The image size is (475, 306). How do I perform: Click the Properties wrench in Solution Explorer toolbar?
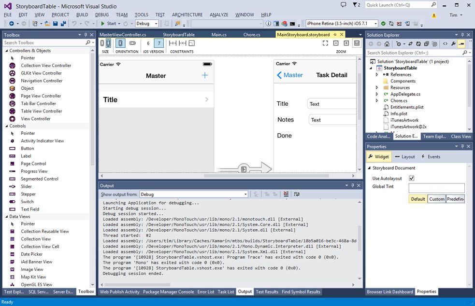(453, 44)
